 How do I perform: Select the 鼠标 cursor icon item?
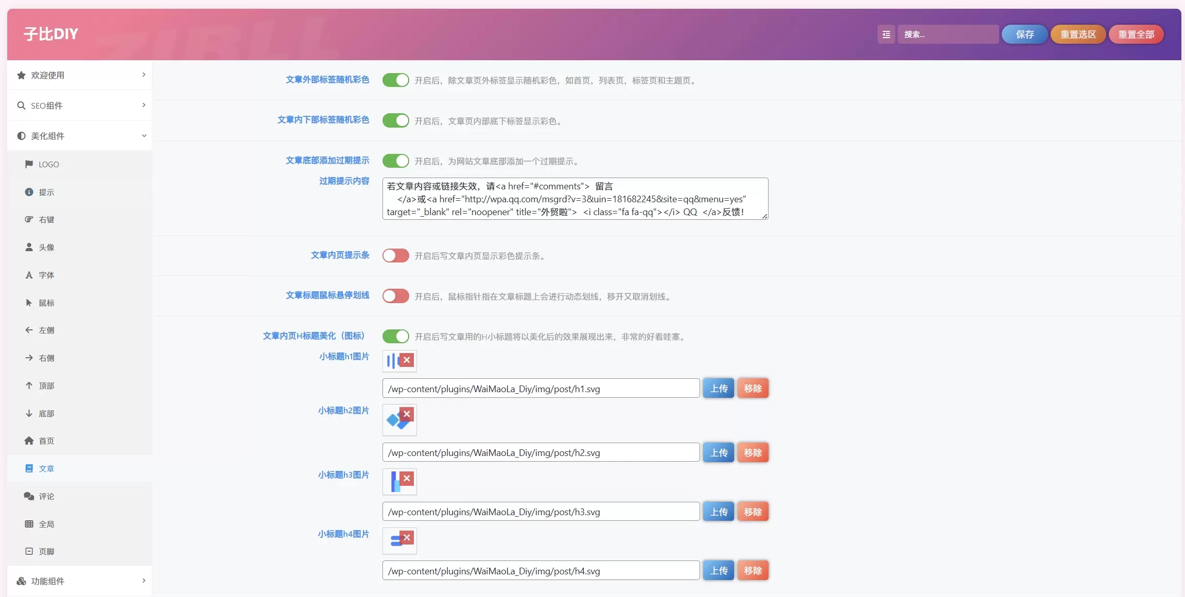coord(80,303)
